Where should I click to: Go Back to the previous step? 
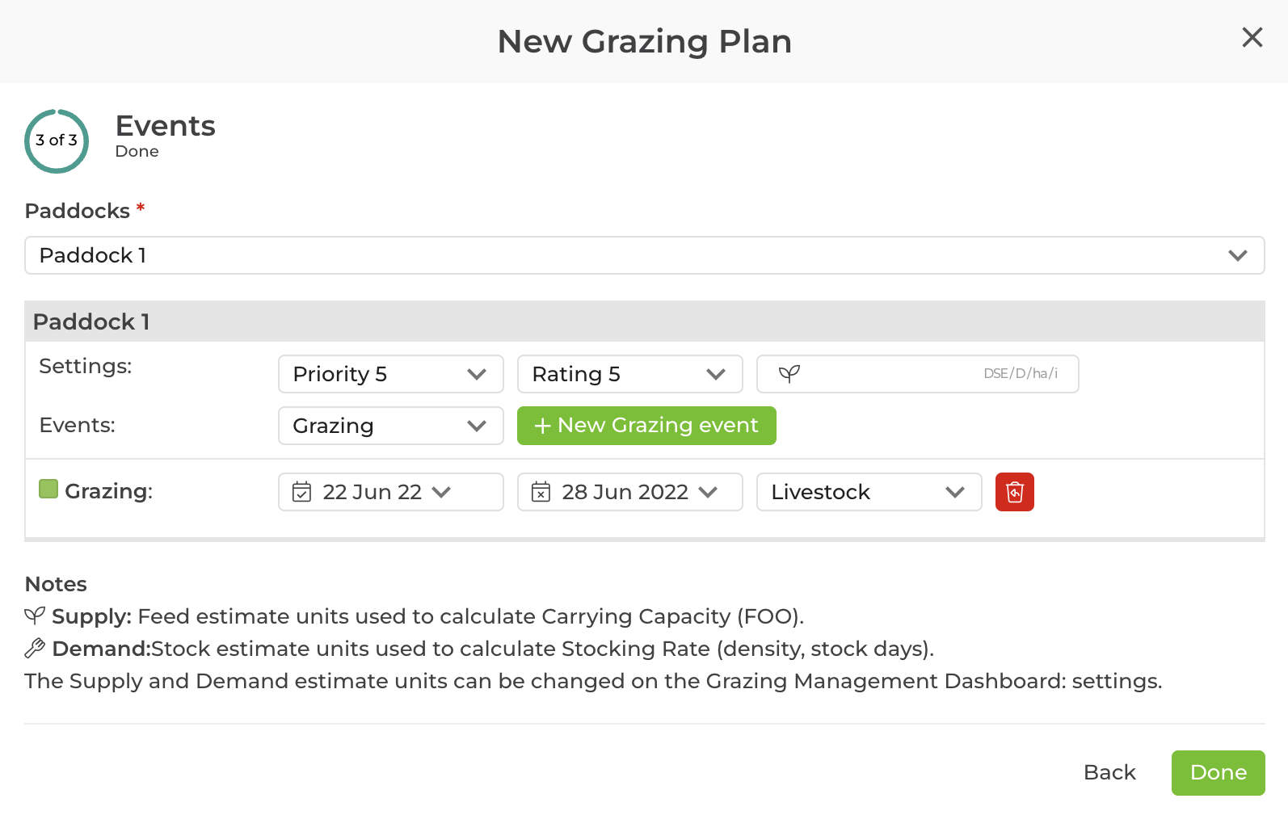coord(1109,772)
